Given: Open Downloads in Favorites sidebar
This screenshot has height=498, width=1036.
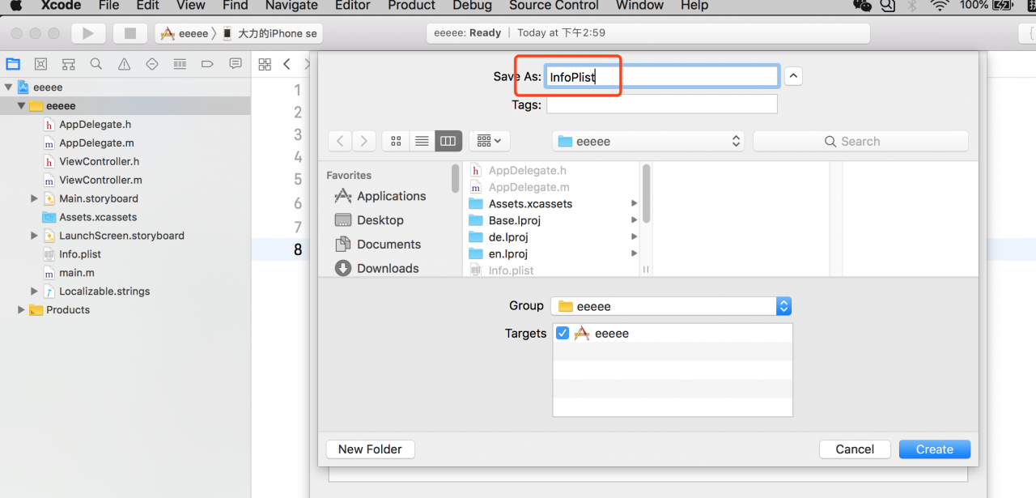Looking at the screenshot, I should 376,268.
